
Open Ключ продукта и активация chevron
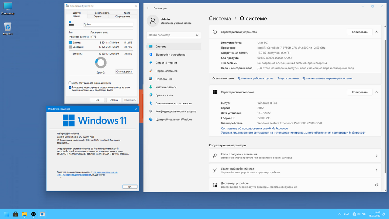pos(377,156)
